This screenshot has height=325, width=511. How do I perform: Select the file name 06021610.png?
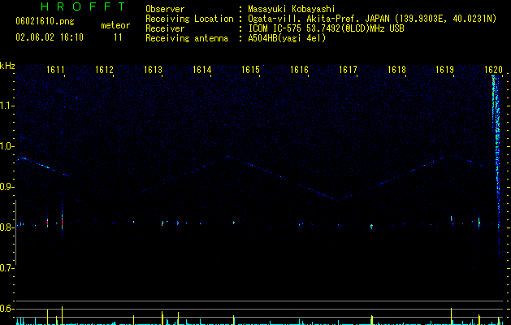tap(45, 22)
